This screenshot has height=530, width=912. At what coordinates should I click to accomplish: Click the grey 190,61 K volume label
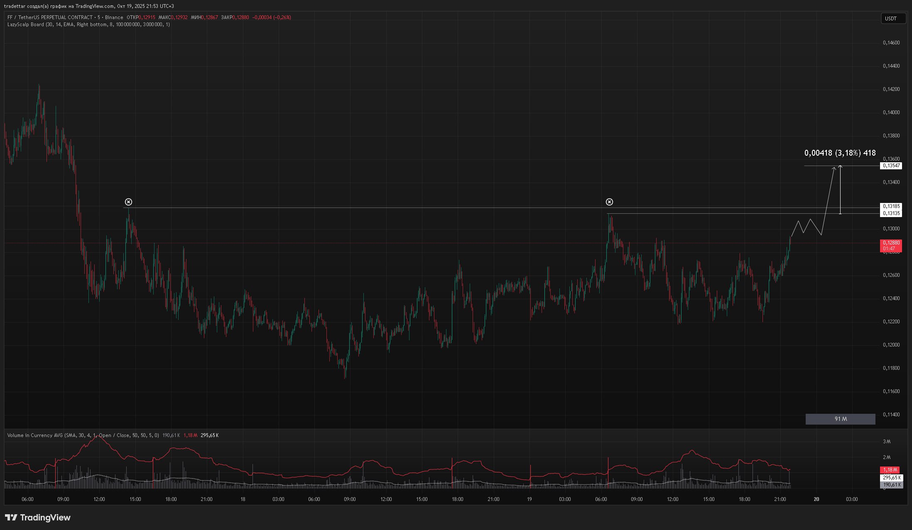(891, 485)
